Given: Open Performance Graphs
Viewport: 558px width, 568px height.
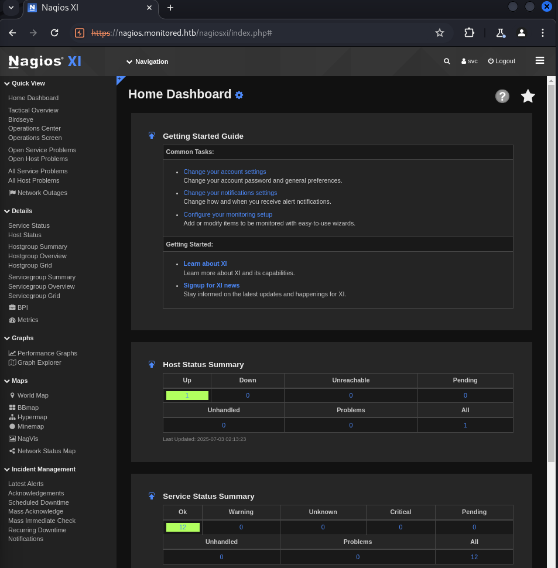Looking at the screenshot, I should click(43, 353).
